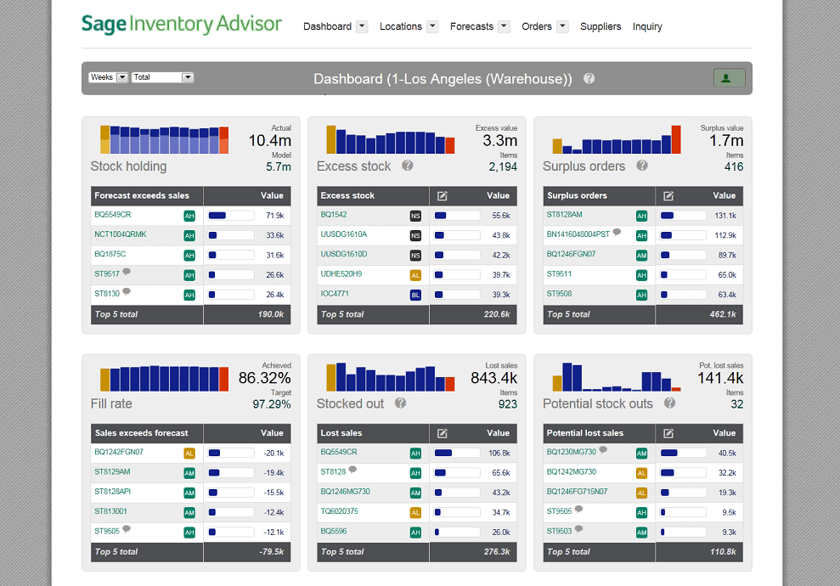The image size is (840, 586).
Task: Click edit icon in Surplus orders table header
Action: [x=668, y=196]
